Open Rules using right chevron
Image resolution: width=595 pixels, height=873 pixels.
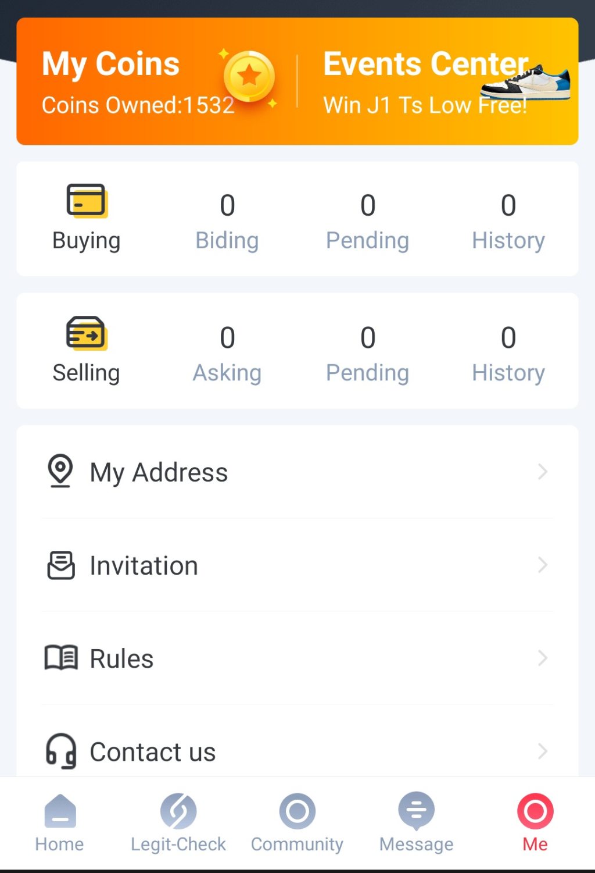tap(542, 658)
